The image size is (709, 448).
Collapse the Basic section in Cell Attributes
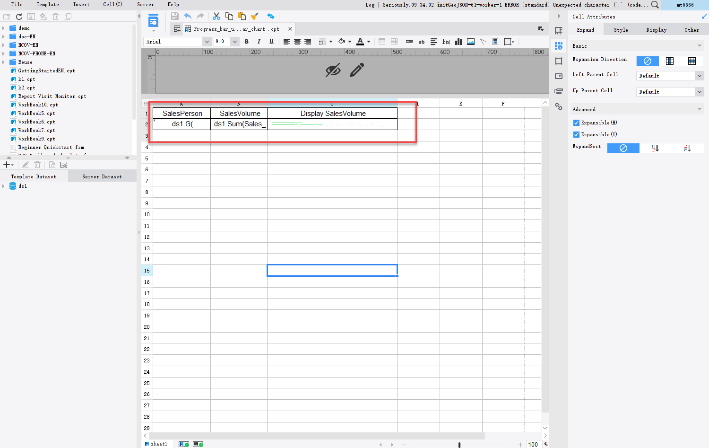(700, 45)
